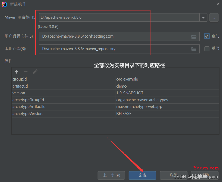Click the Previous step (上一步) button
Viewport: 222px width, 182px height.
click(x=111, y=175)
